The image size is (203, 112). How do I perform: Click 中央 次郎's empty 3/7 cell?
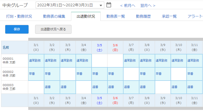click(x=131, y=74)
